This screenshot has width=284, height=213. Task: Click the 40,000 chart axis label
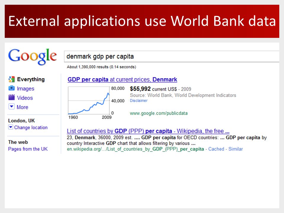tap(118, 101)
